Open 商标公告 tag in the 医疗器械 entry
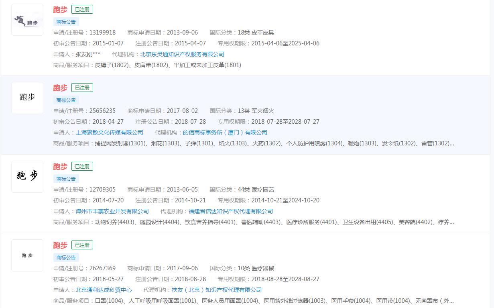Viewport: 494px width, 308px height. (66, 257)
